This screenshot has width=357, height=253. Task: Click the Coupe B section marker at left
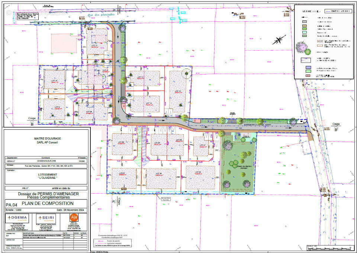pyautogui.click(x=32, y=121)
